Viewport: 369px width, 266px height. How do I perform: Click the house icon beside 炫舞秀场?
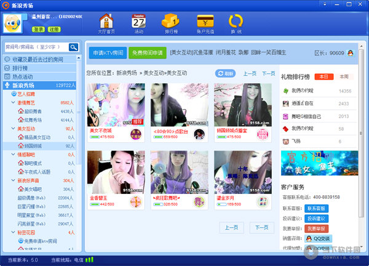click(21, 120)
